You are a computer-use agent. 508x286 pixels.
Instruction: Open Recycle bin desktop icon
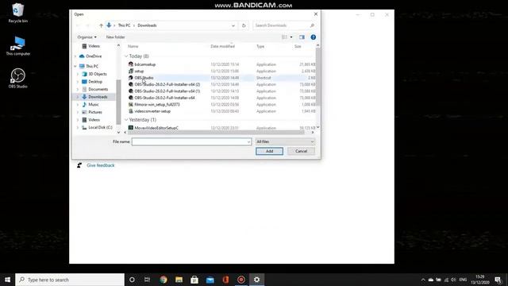[17, 13]
